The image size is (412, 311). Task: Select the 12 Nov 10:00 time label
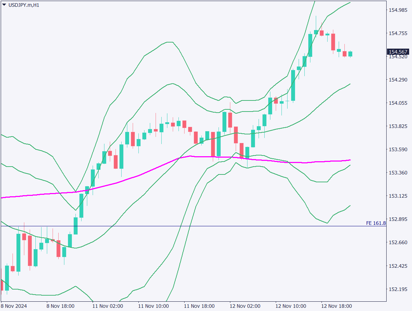click(290, 306)
